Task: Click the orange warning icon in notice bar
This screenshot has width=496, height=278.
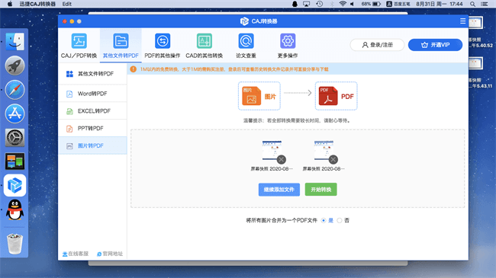Action: tap(134, 69)
